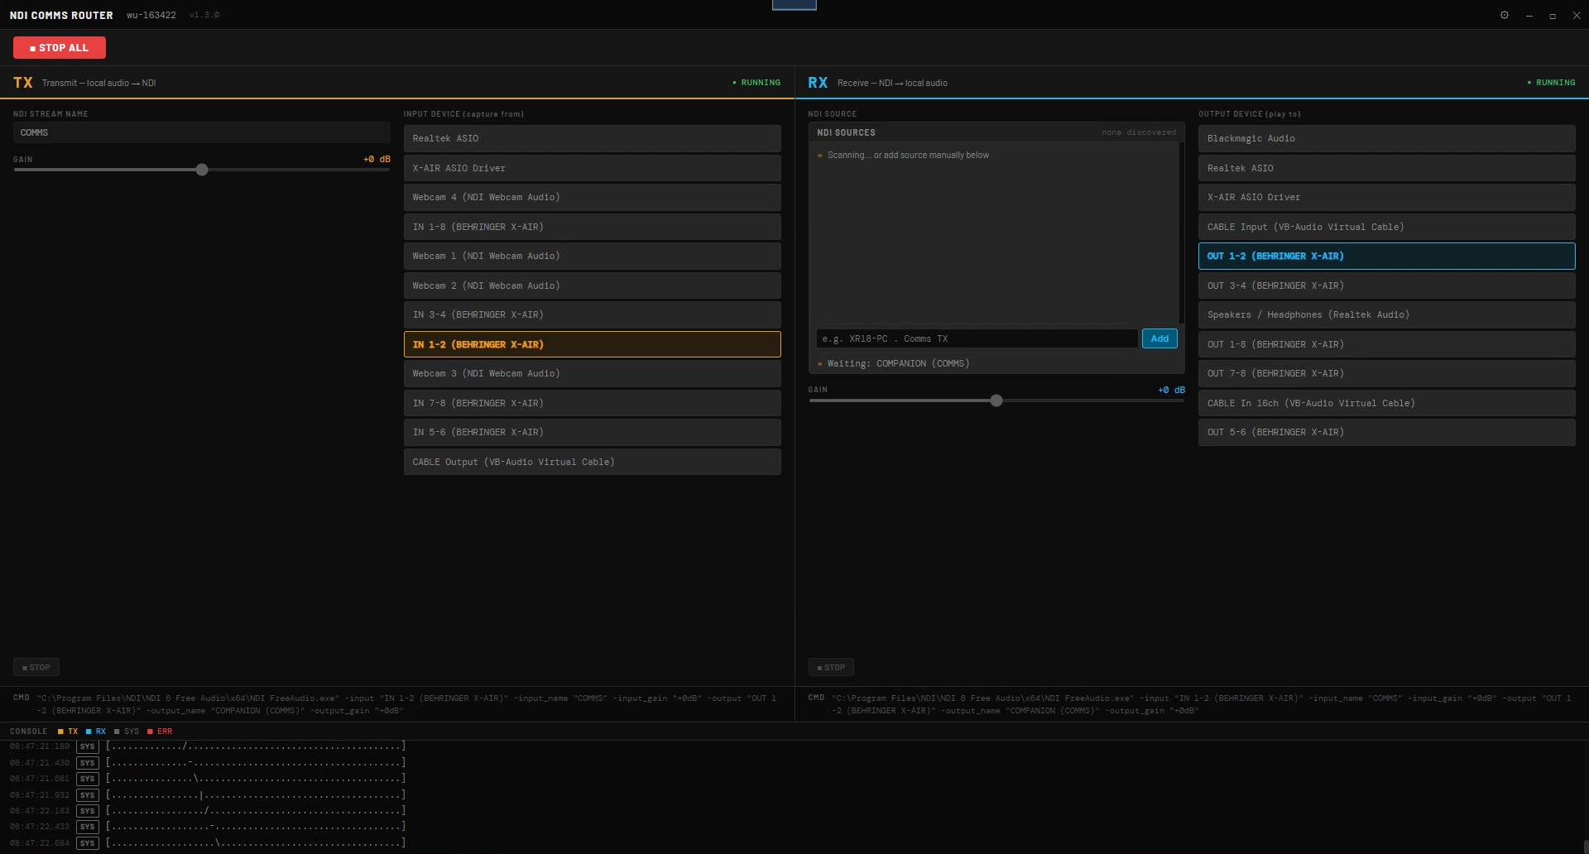Image resolution: width=1589 pixels, height=854 pixels.
Task: Select CABLE In 16ch output device
Action: coord(1386,403)
